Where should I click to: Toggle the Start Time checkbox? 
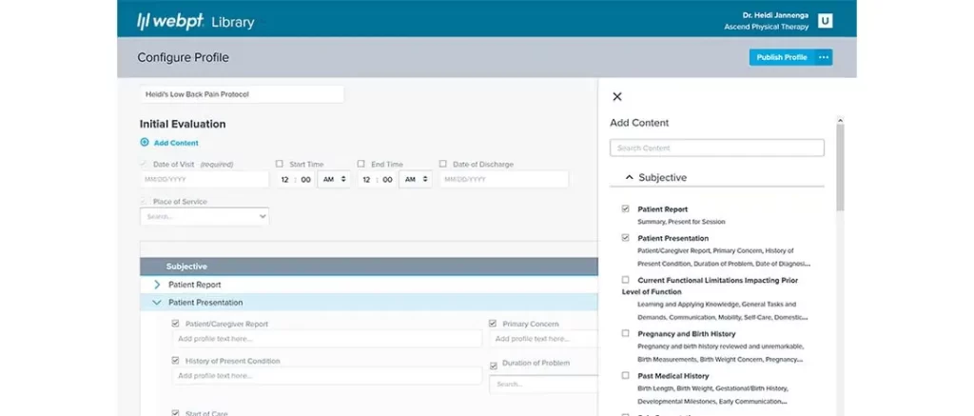280,164
